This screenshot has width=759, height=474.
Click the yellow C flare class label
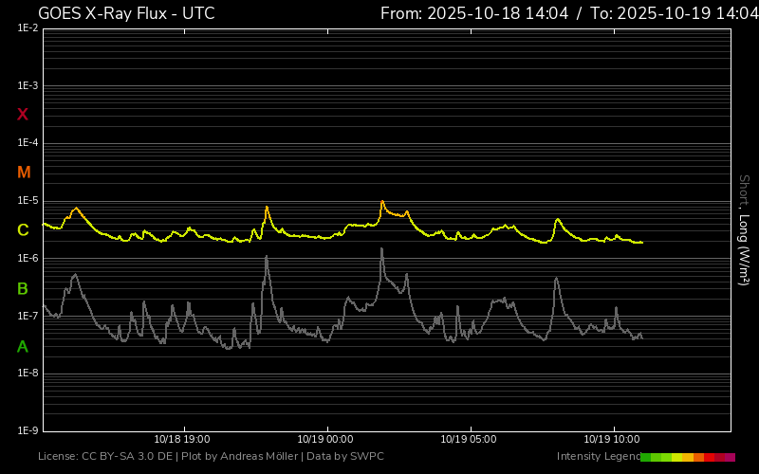[23, 230]
